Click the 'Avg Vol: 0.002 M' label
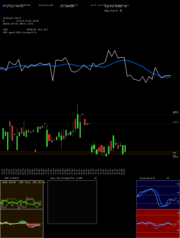Screen dimensions: 180x238 (116, 7)
